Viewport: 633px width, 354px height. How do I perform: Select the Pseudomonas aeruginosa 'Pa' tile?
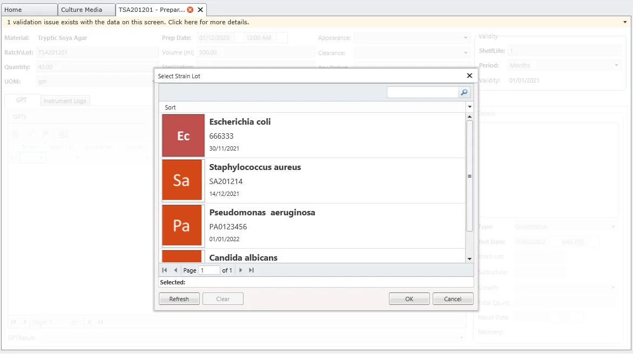[x=183, y=226]
